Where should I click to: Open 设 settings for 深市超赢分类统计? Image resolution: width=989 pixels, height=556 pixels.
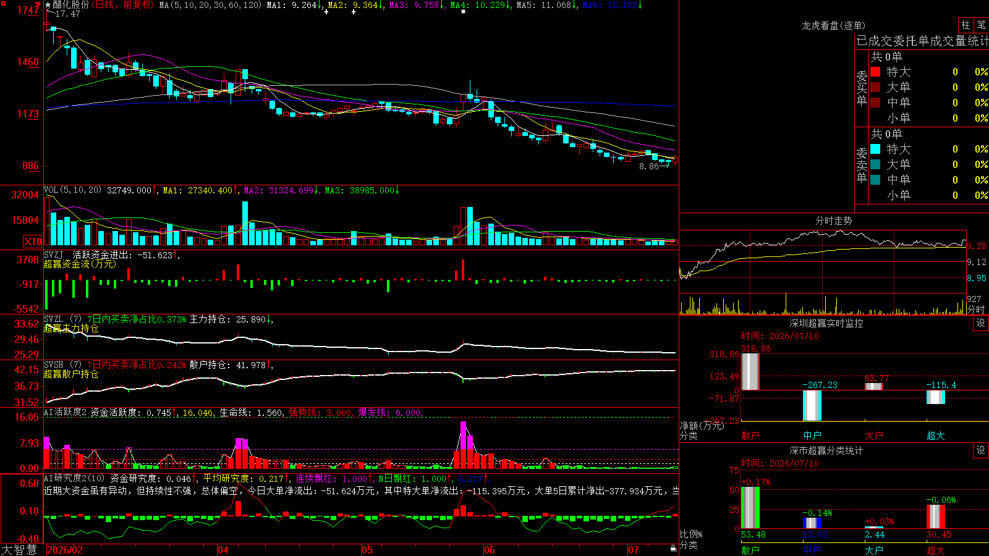981,450
